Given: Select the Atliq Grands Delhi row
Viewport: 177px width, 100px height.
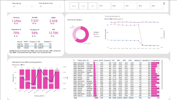Looking at the screenshot, I should coord(116,63).
